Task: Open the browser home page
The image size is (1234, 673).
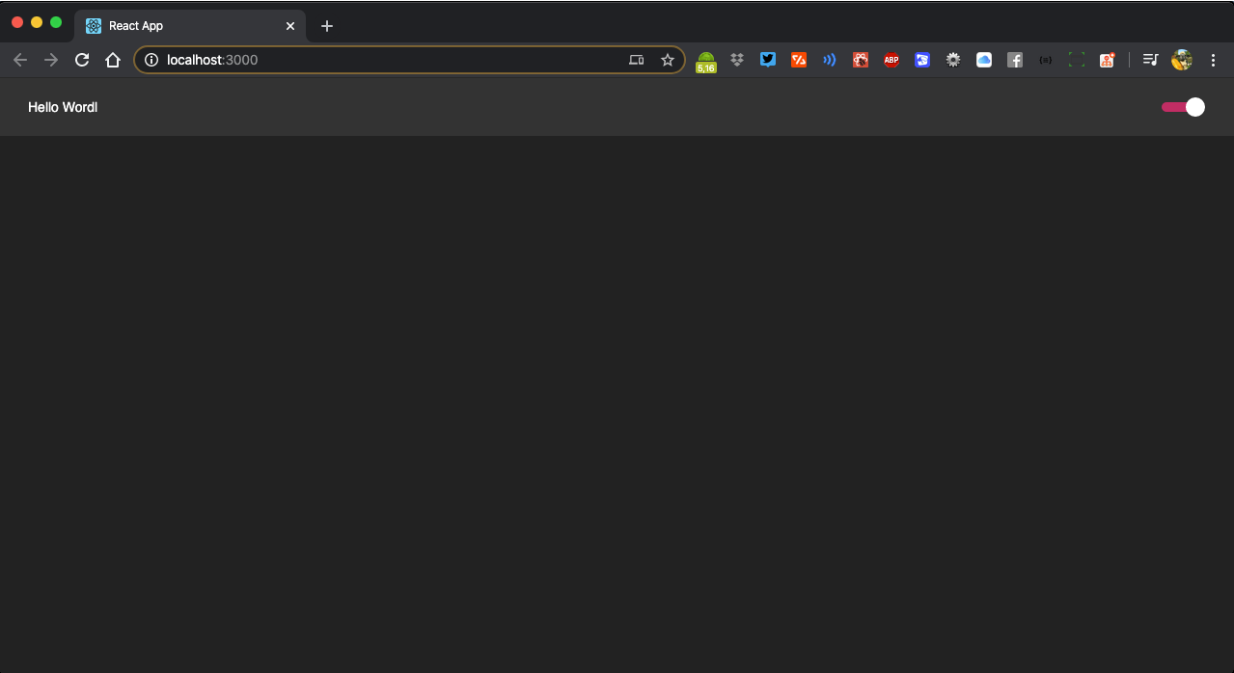Action: (x=113, y=60)
